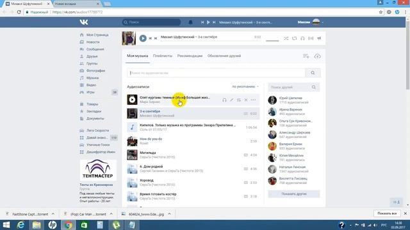This screenshot has height=230, width=410.
Task: Bookmark page with the star in the address bar
Action: (x=381, y=12)
